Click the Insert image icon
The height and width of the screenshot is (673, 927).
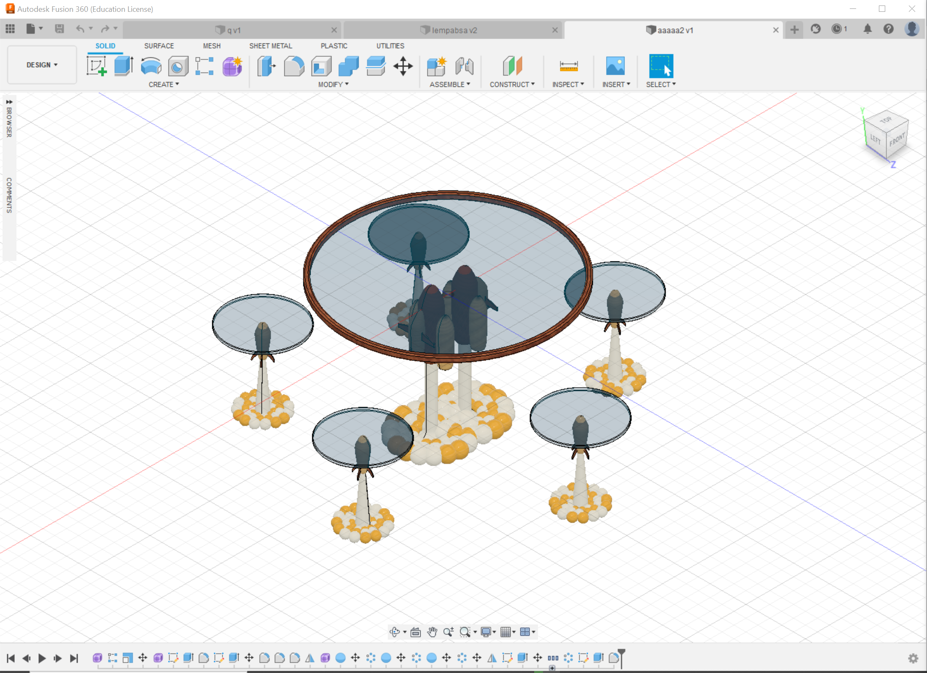tap(615, 66)
